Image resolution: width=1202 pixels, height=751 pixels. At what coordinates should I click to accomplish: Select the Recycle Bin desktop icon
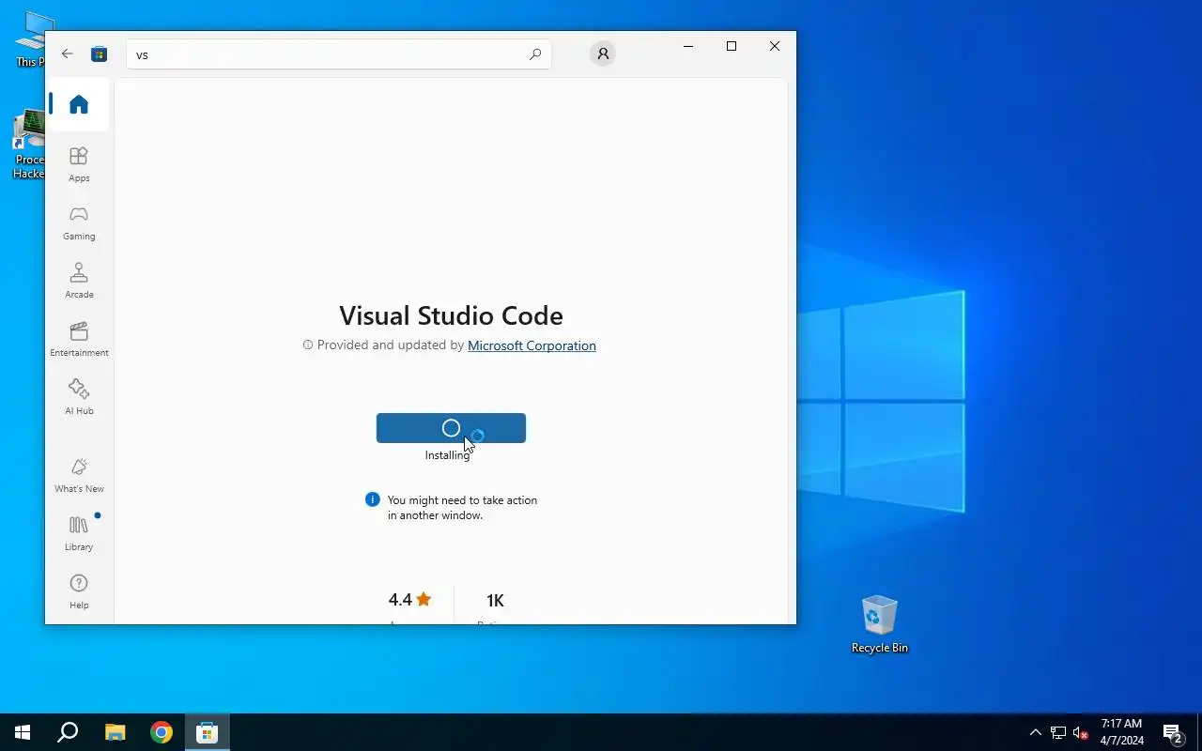tap(879, 624)
